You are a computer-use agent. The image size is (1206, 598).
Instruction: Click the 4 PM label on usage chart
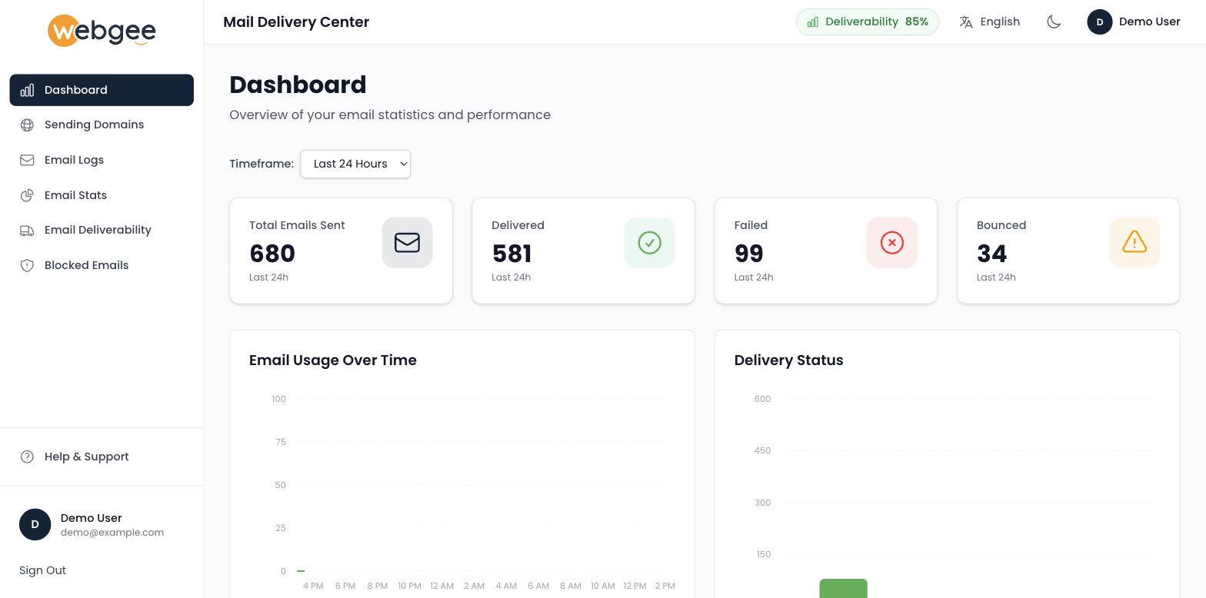click(x=313, y=586)
